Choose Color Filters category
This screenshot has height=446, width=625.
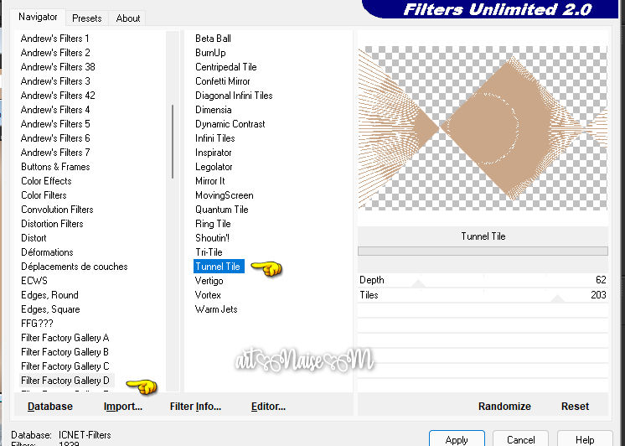tap(44, 195)
